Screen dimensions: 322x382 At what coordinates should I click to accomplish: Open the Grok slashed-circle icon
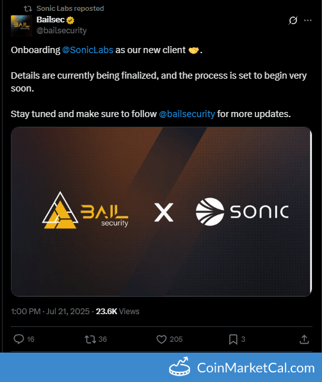click(293, 20)
